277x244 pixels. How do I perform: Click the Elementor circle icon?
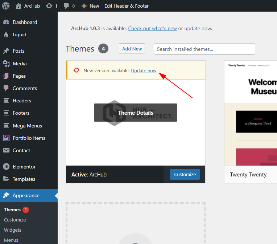point(6,167)
